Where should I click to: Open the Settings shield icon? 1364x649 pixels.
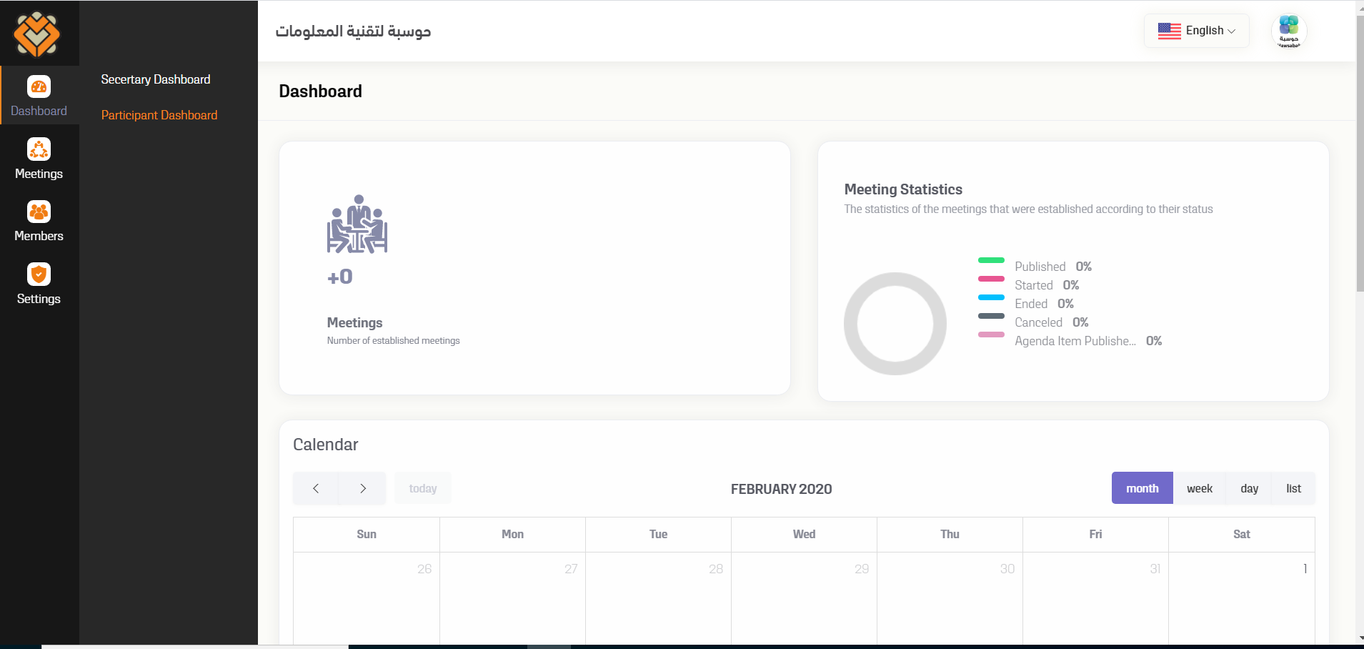(39, 274)
